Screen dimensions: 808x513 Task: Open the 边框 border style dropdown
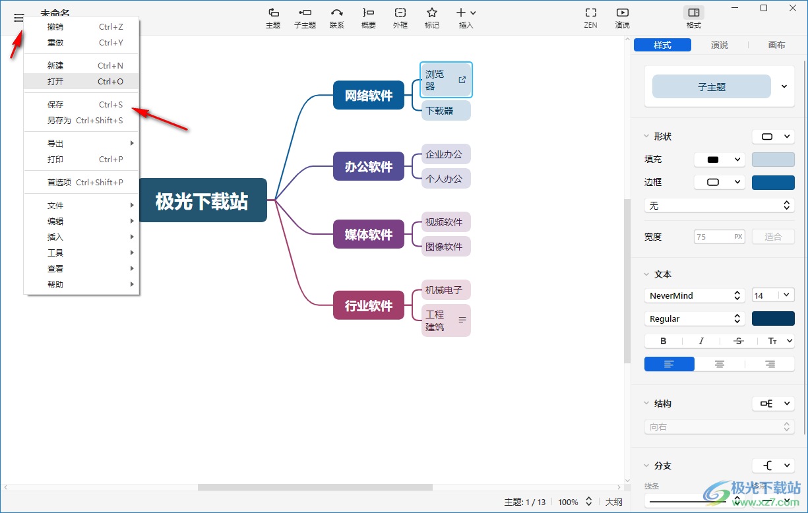720,183
